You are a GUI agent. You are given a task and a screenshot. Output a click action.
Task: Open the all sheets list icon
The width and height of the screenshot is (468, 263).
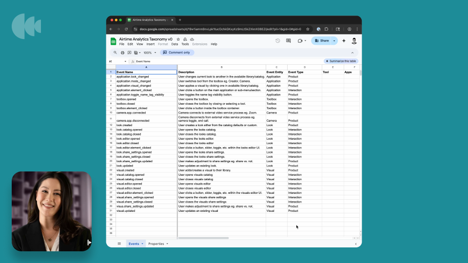[x=119, y=244]
